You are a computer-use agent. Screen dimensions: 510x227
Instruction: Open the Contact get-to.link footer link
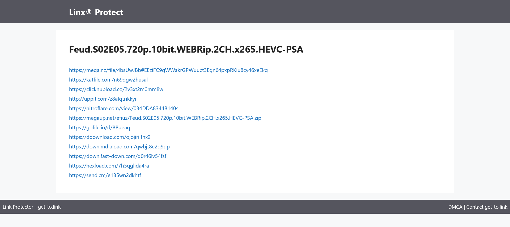(487, 207)
